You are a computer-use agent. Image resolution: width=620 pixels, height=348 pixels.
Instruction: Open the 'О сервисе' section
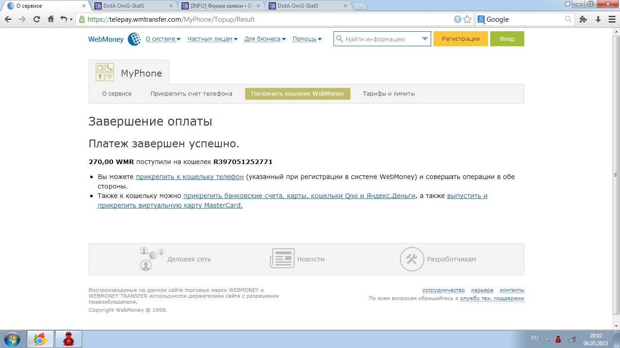tap(117, 94)
